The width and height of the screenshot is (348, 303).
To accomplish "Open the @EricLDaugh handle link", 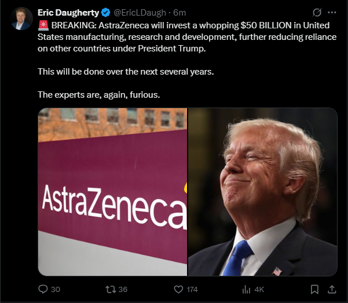I will [x=140, y=13].
